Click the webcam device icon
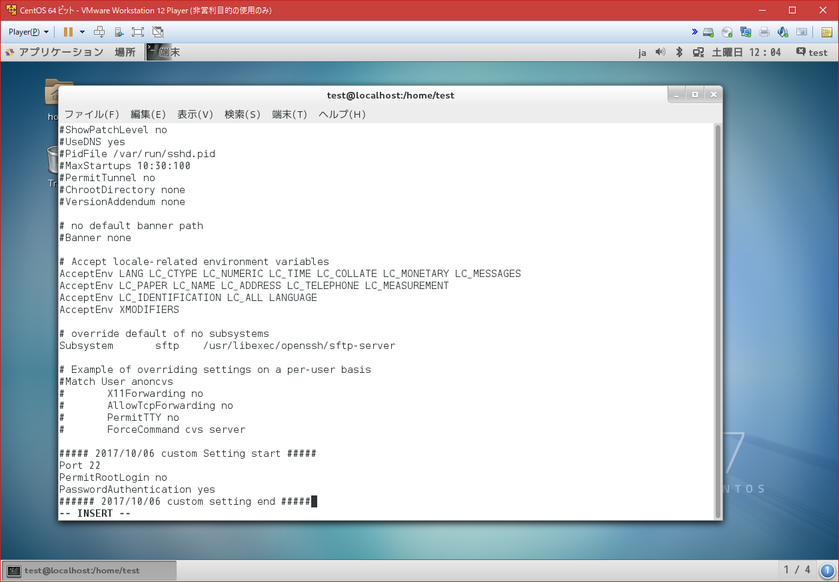Viewport: 839px width, 582px height. pos(802,31)
